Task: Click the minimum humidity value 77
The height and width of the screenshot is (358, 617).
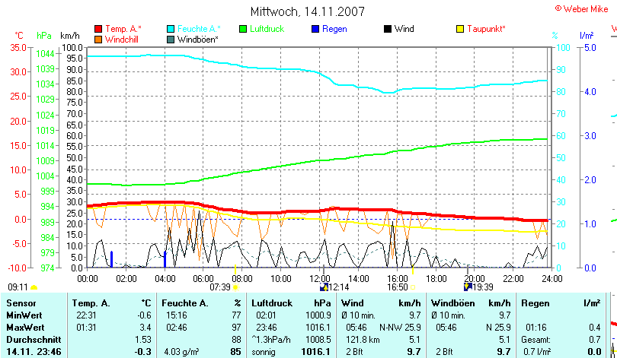Action: (236, 315)
